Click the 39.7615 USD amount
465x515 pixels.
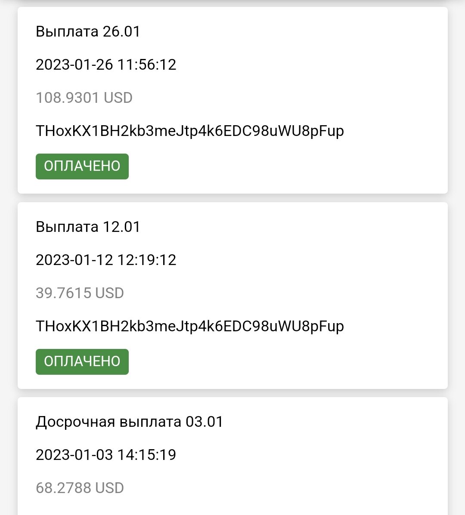tap(80, 293)
